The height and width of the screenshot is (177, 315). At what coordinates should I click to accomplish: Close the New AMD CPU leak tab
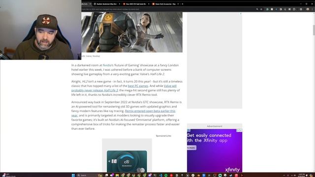(149, 4)
